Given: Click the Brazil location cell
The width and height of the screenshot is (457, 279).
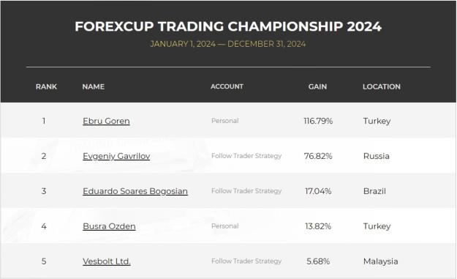Looking at the screenshot, I should tap(374, 191).
